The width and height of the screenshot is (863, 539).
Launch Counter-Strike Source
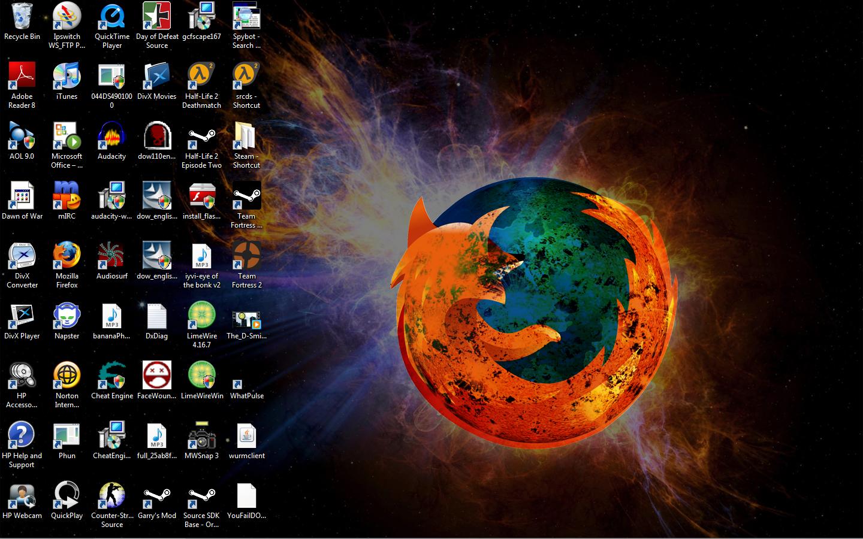(111, 497)
